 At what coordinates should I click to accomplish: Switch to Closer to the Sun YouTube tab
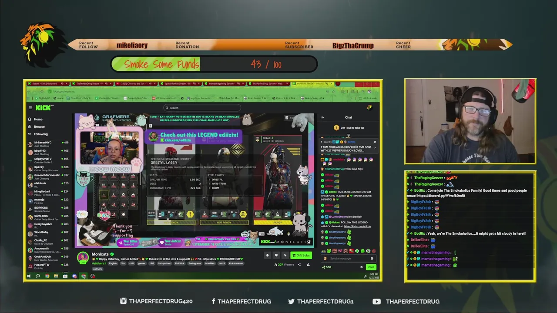[x=137, y=83]
